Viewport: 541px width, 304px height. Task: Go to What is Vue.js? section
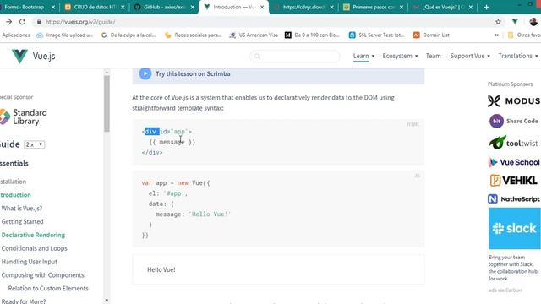click(22, 209)
